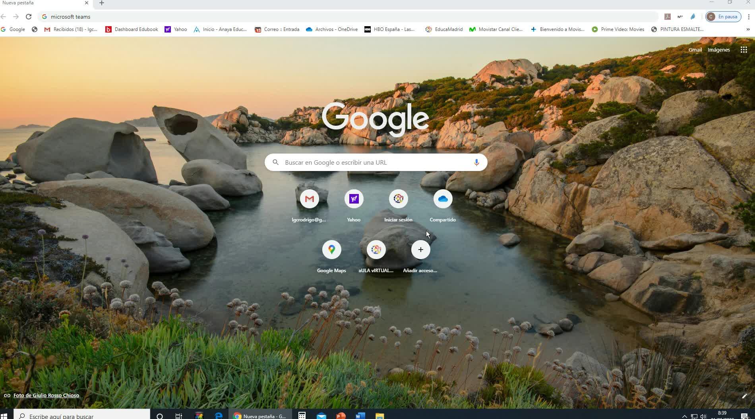The height and width of the screenshot is (419, 755).
Task: Open the Bienvenido a Movis... bookmark
Action: pyautogui.click(x=558, y=29)
